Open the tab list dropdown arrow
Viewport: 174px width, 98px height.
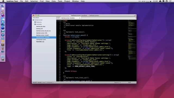(136, 18)
